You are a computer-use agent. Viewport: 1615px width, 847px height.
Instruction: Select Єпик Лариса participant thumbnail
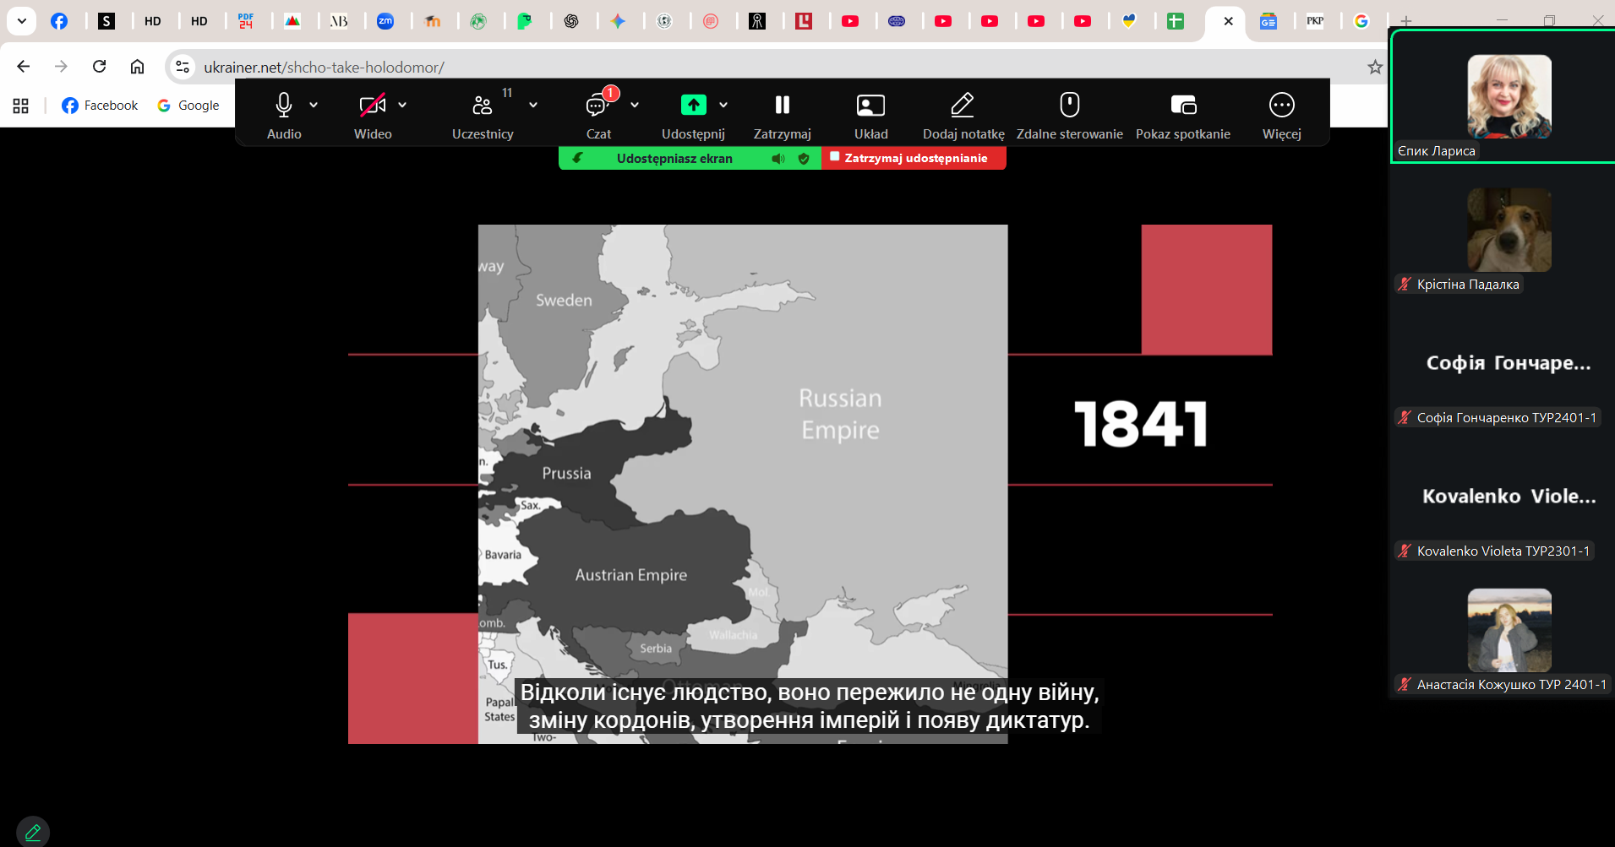(x=1509, y=97)
